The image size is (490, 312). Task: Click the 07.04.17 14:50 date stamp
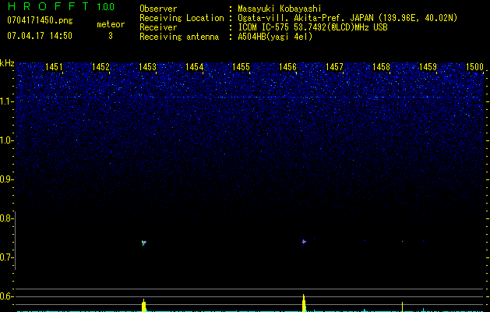pyautogui.click(x=39, y=36)
